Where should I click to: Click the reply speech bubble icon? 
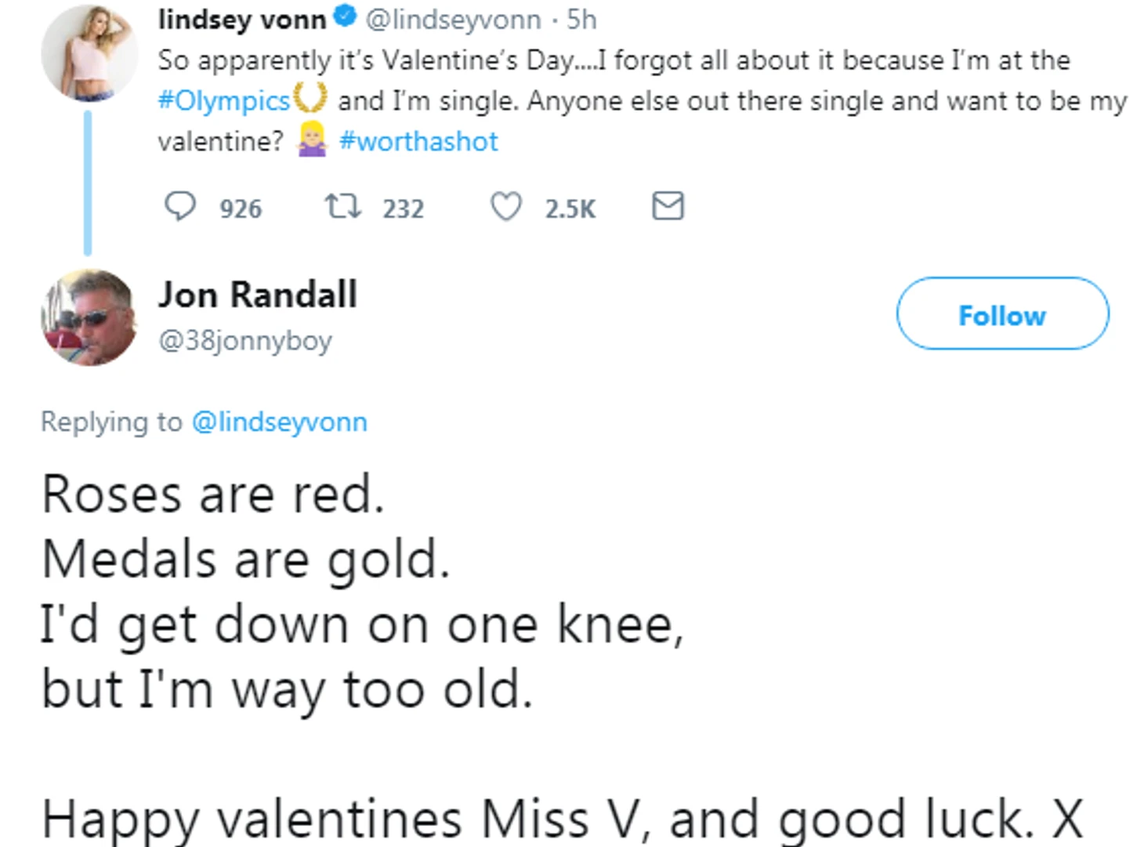click(x=179, y=207)
